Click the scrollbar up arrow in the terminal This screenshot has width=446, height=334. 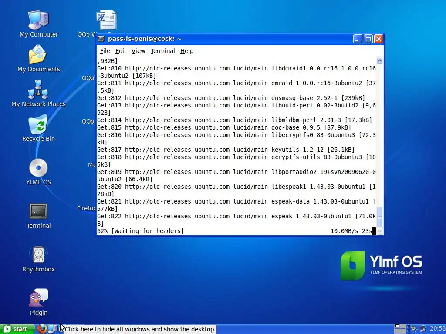[x=380, y=60]
